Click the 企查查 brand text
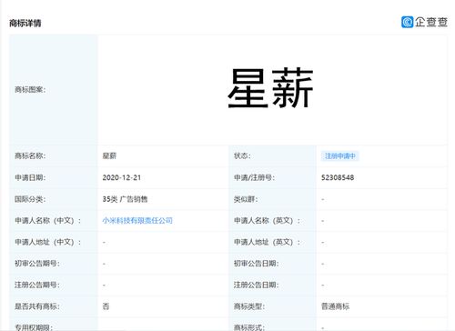 click(431, 22)
